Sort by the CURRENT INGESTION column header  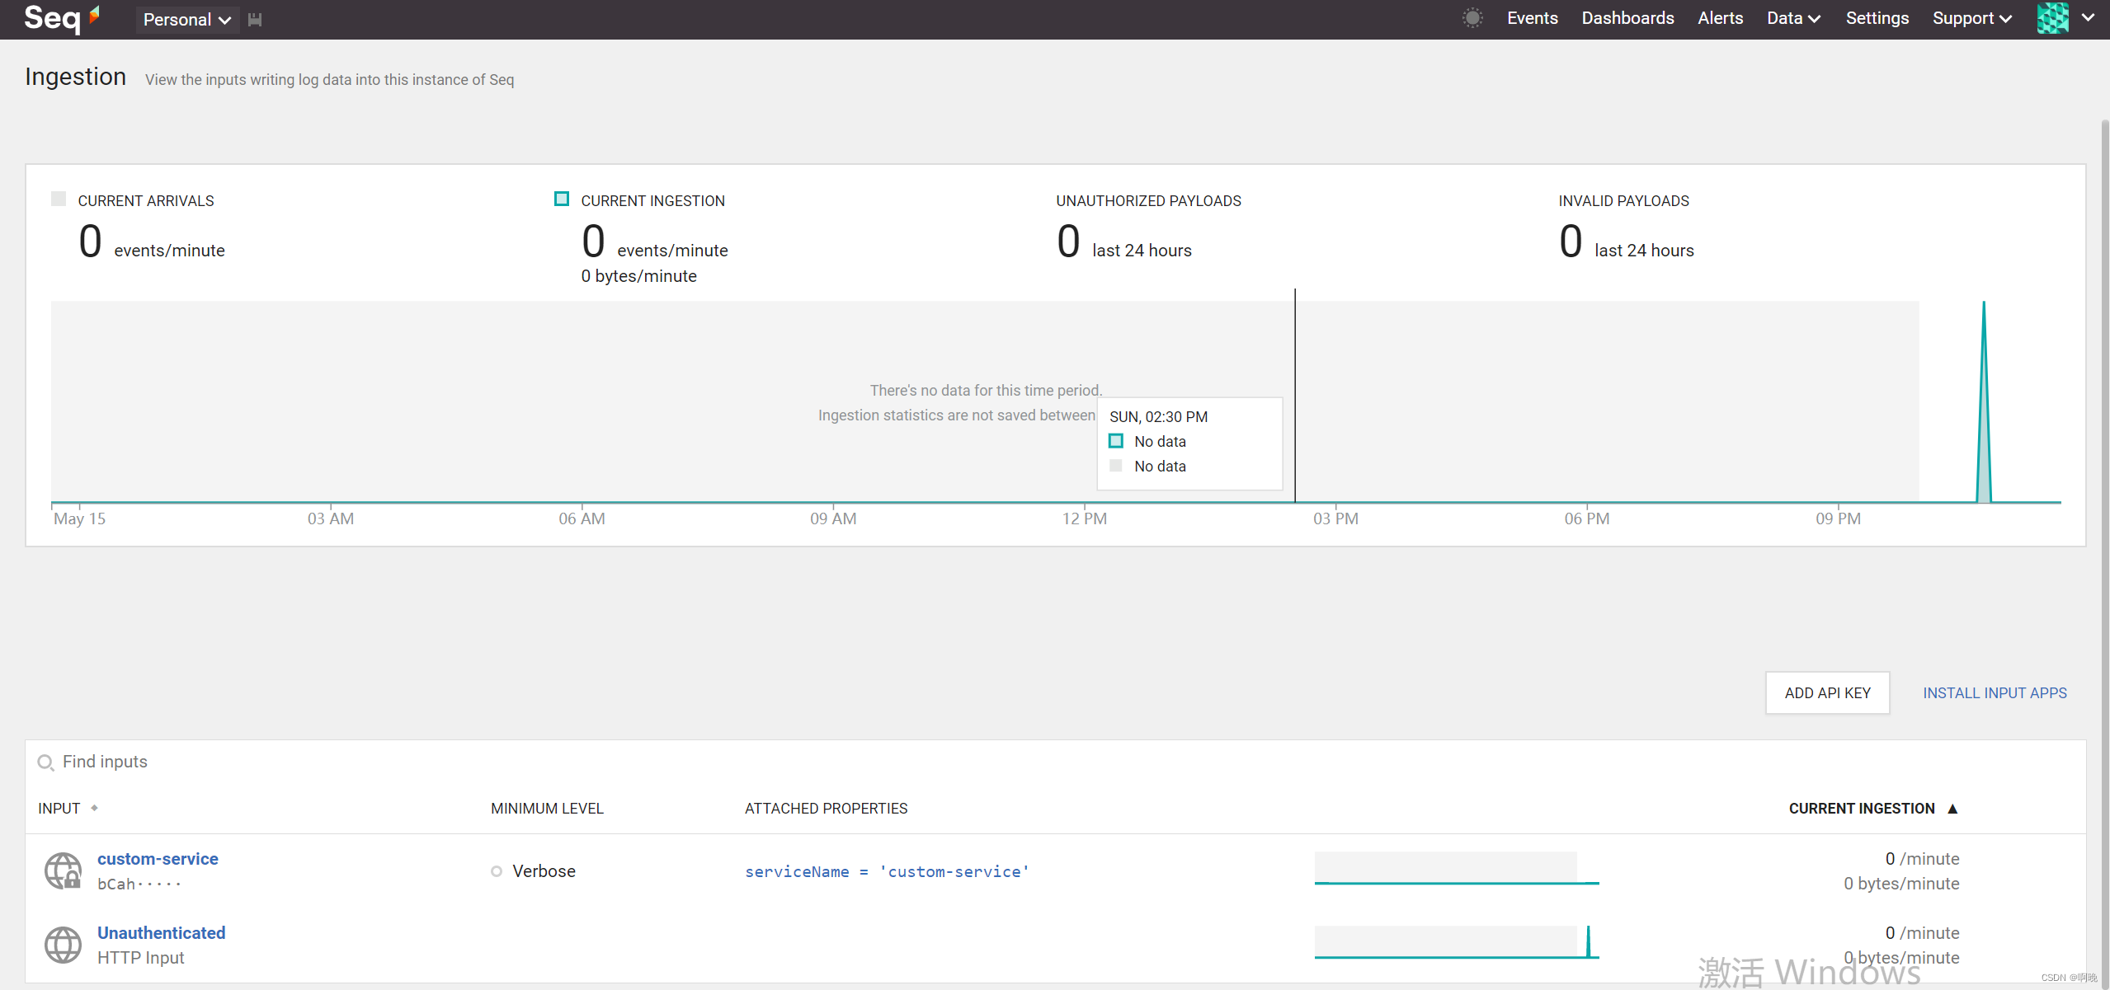pos(1862,809)
